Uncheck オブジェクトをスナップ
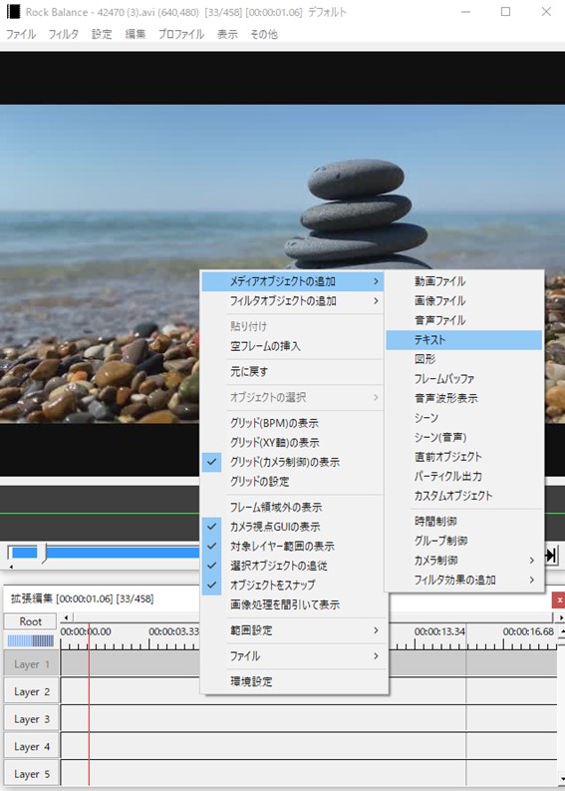 click(x=293, y=586)
